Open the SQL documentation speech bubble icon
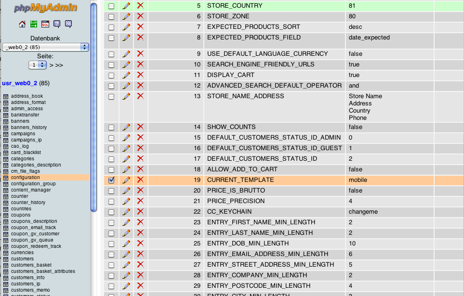Screen dimensions: 464x296 (68, 24)
